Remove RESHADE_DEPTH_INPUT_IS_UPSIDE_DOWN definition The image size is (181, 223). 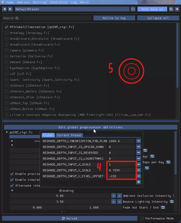(x=138, y=147)
